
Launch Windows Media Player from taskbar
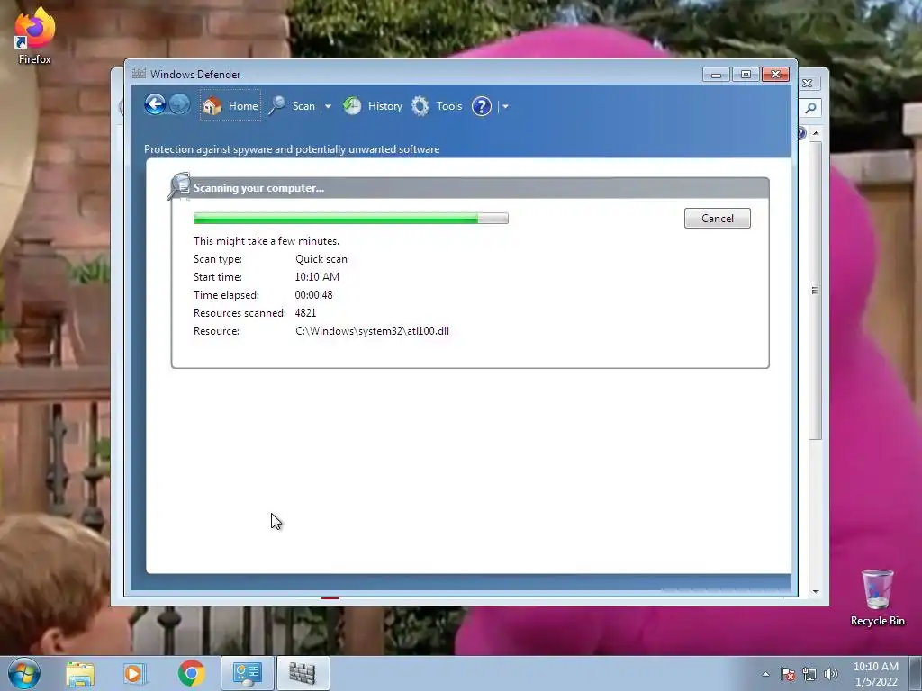tap(135, 673)
